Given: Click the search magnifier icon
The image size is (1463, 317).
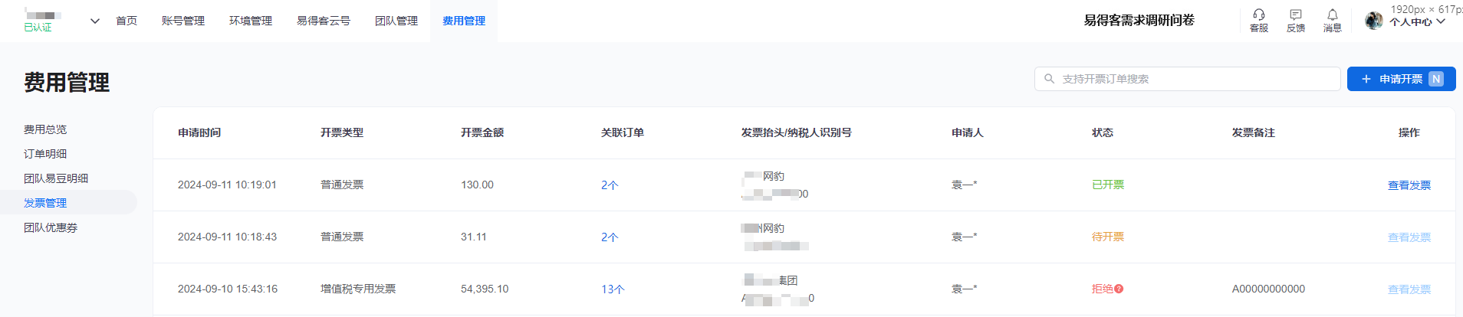Looking at the screenshot, I should pyautogui.click(x=1049, y=79).
